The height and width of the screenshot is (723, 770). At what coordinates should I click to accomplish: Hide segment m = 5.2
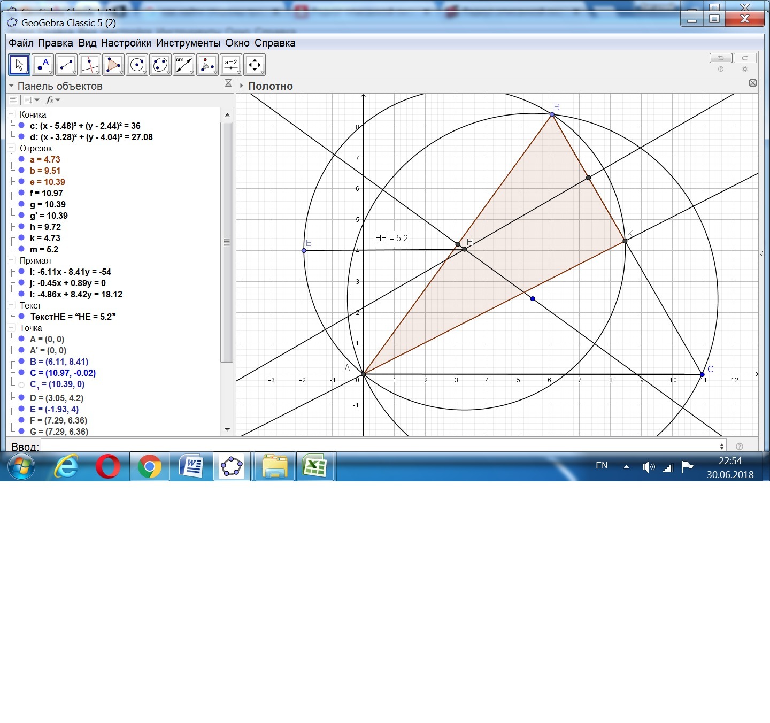click(x=21, y=249)
